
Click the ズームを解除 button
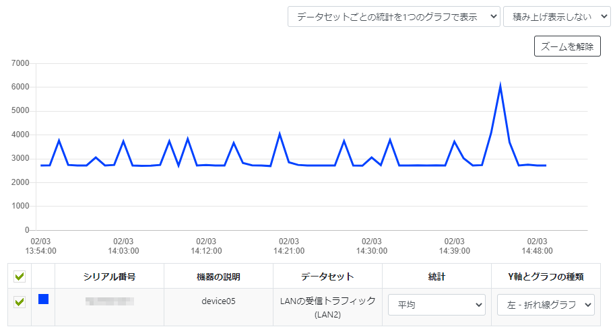click(x=567, y=46)
